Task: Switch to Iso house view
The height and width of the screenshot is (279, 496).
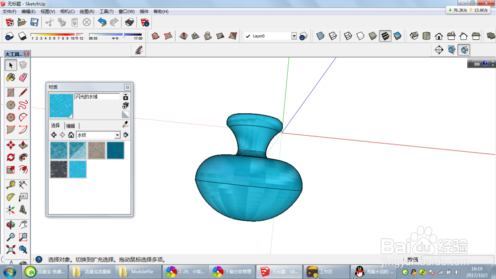Action: point(414,36)
